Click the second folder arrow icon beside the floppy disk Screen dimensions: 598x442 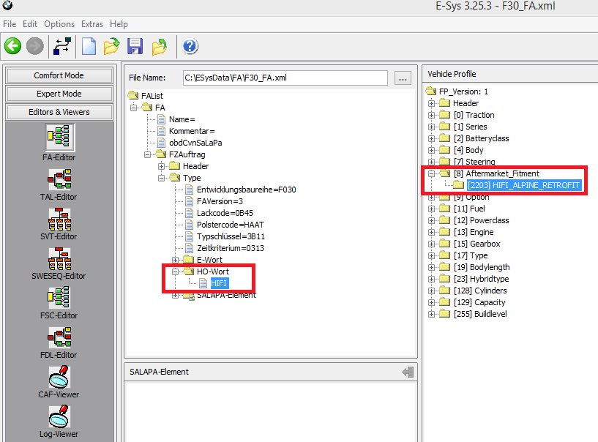coord(159,47)
